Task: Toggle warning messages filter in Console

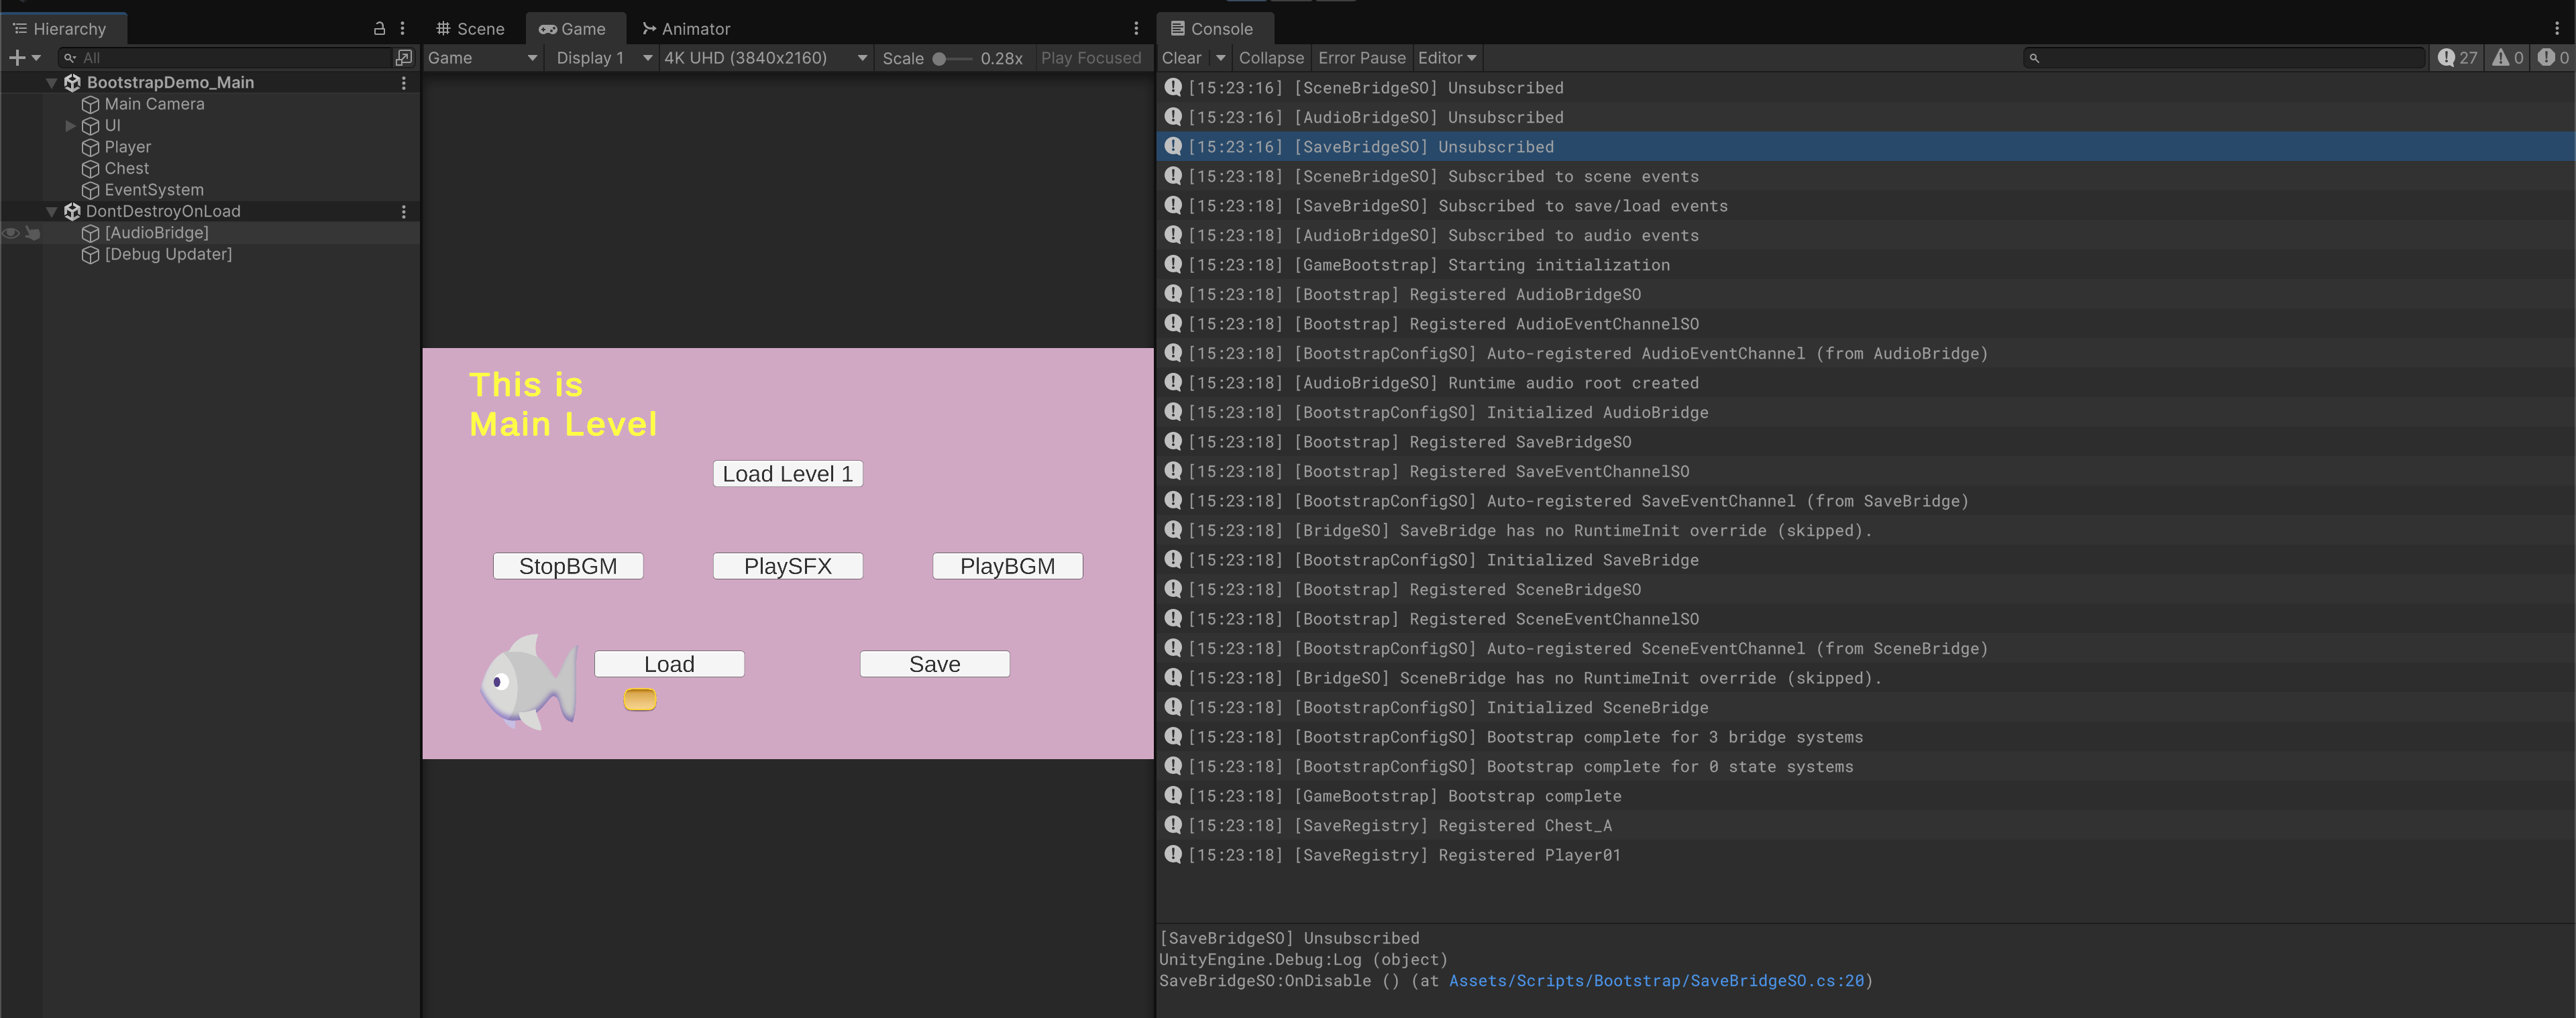Action: click(x=2507, y=58)
